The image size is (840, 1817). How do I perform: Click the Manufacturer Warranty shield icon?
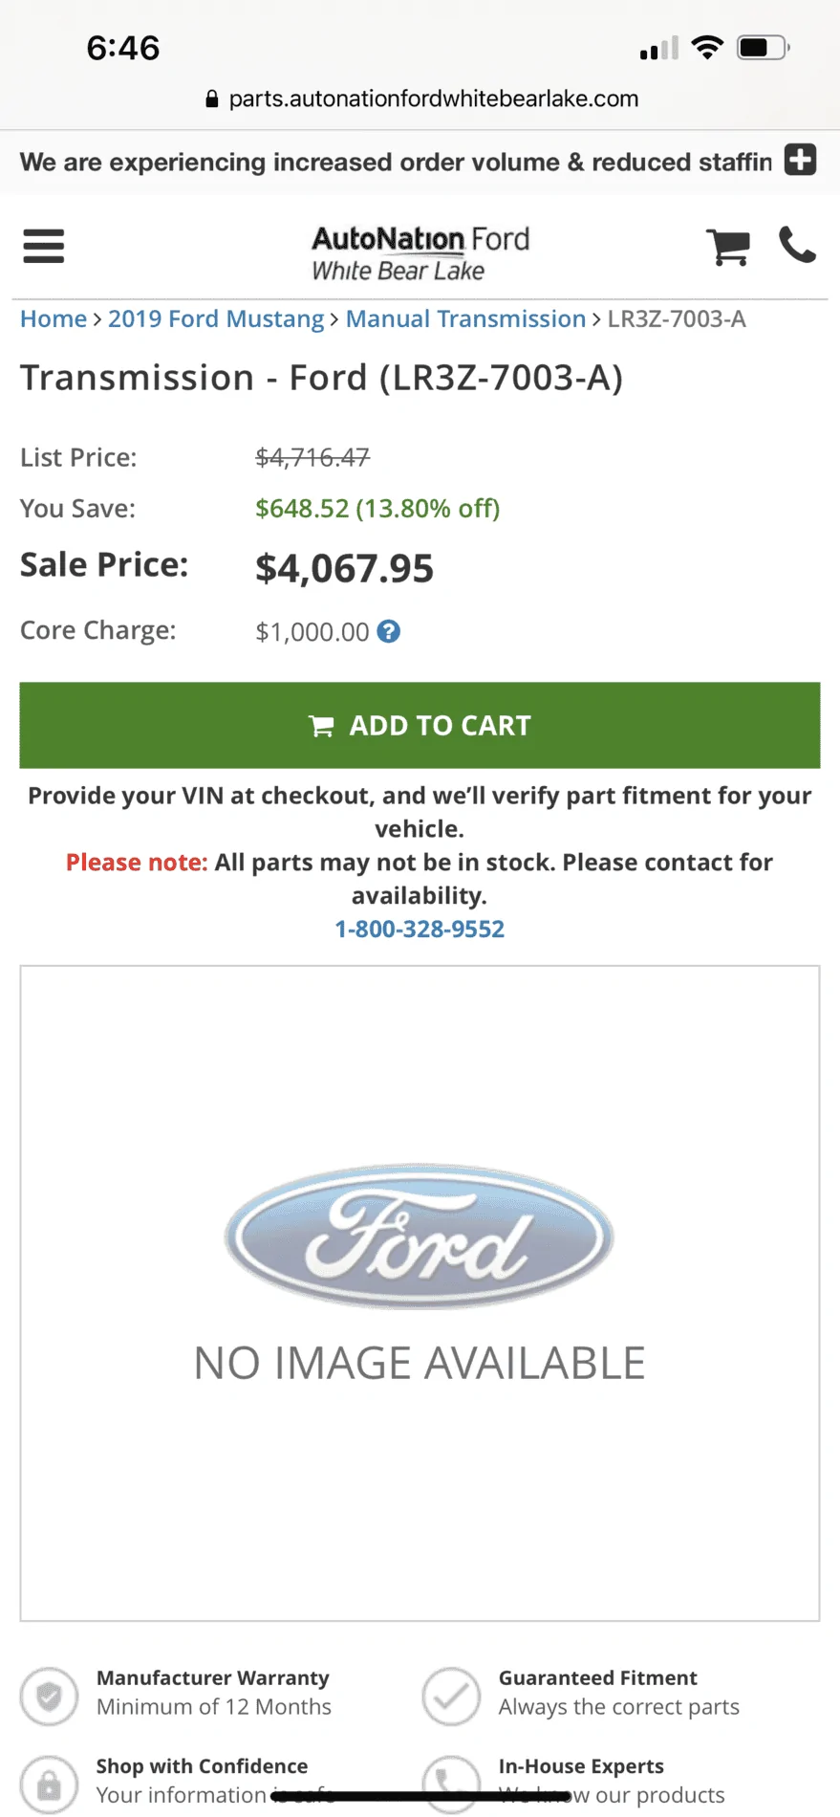click(50, 1697)
